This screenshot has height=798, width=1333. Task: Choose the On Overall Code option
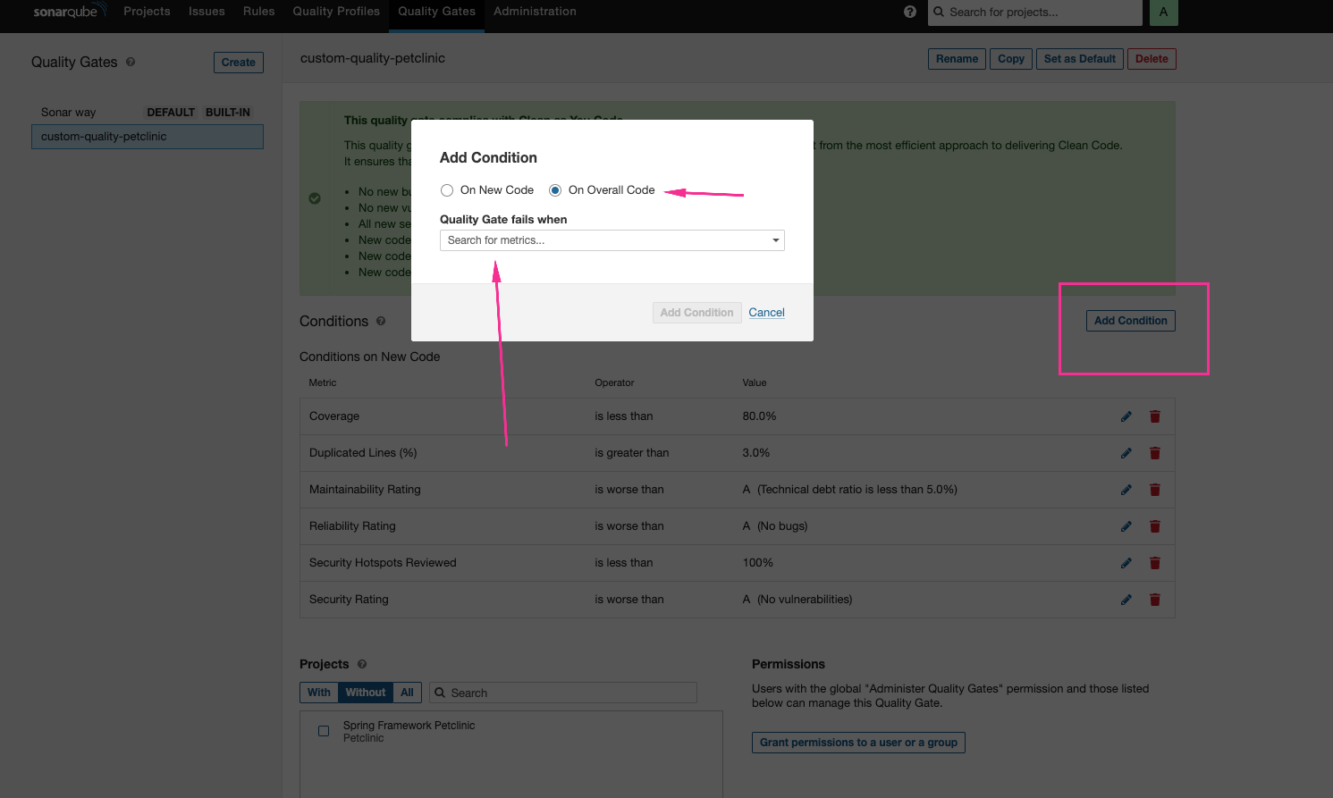coord(555,190)
